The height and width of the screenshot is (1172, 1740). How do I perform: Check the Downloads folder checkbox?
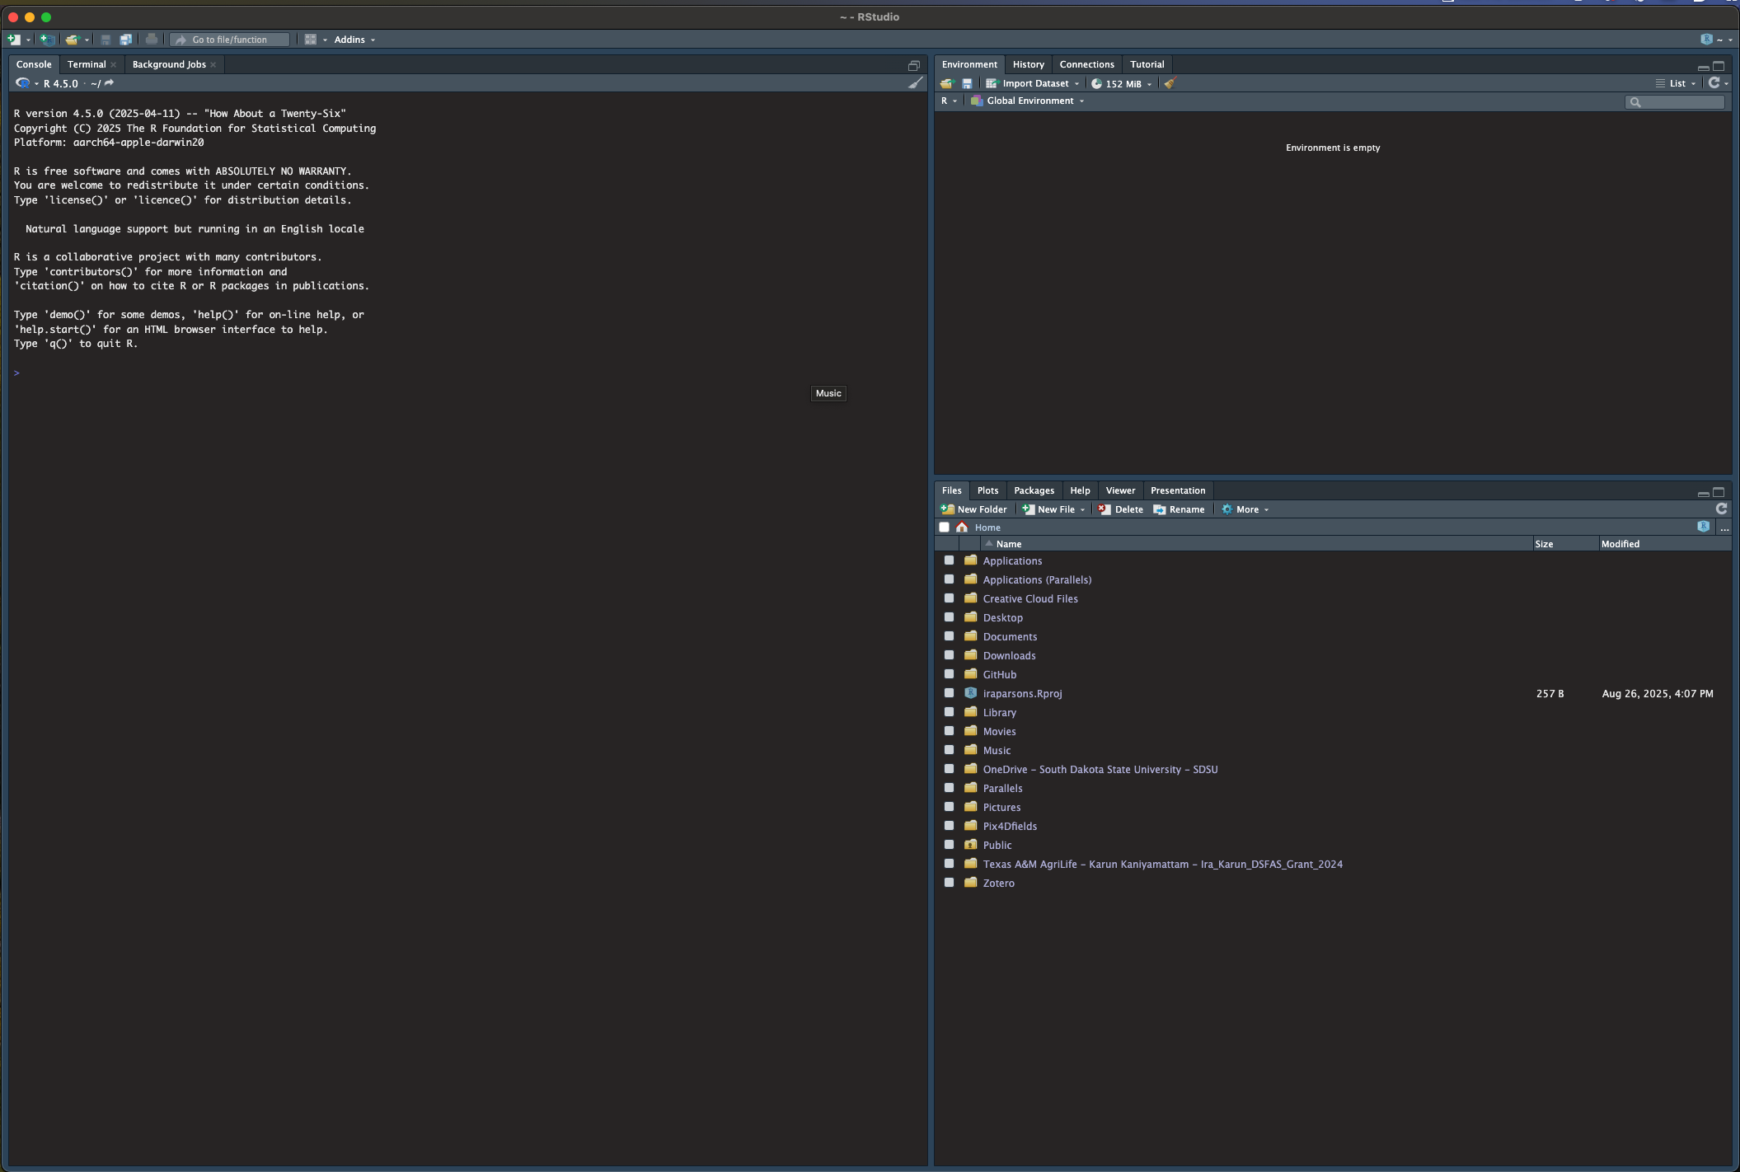point(949,655)
